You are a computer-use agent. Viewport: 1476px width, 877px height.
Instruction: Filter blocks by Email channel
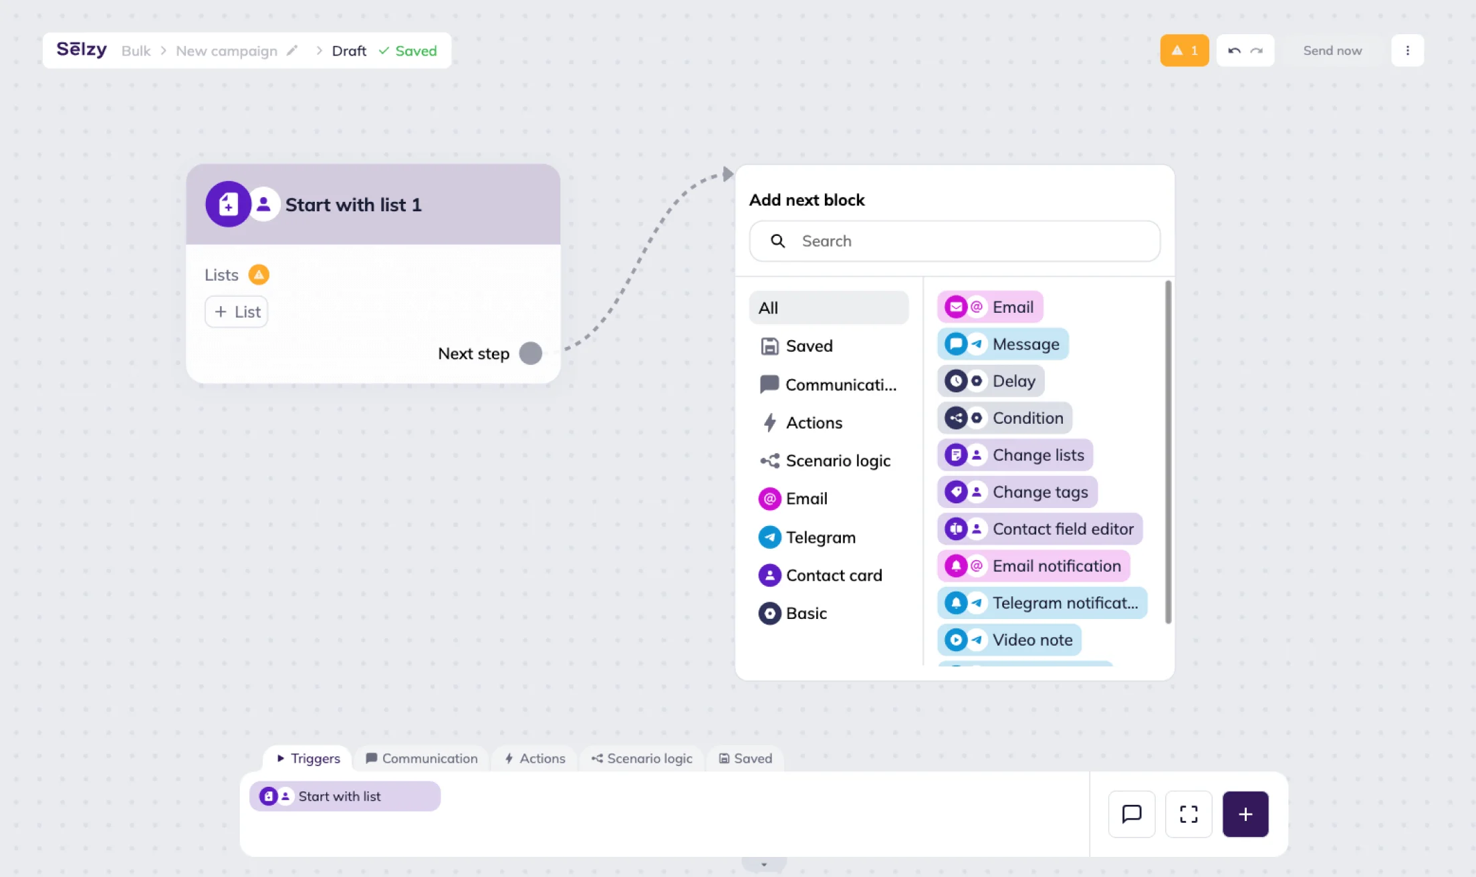coord(829,499)
